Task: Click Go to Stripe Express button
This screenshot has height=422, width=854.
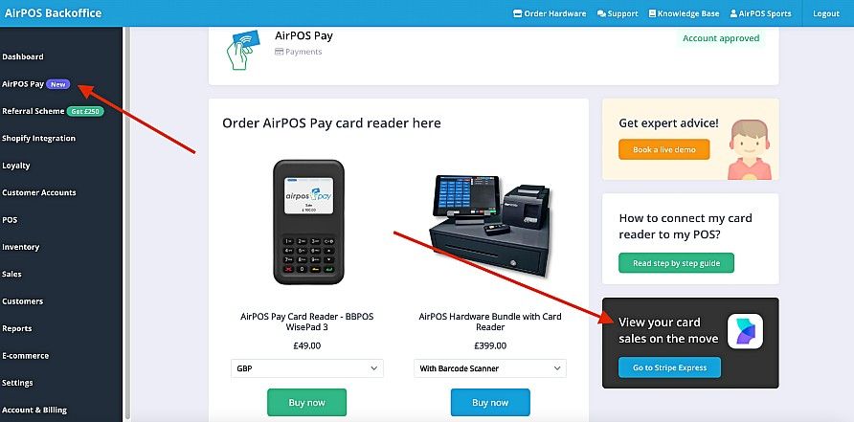Action: (669, 367)
